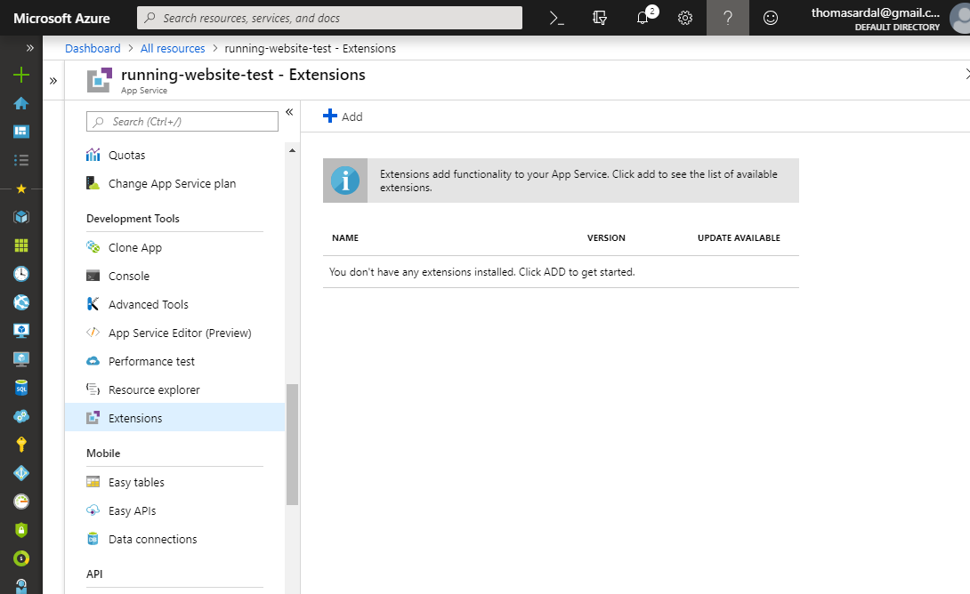The image size is (970, 594).
Task: Open SQL databases icon in sidebar
Action: point(21,388)
